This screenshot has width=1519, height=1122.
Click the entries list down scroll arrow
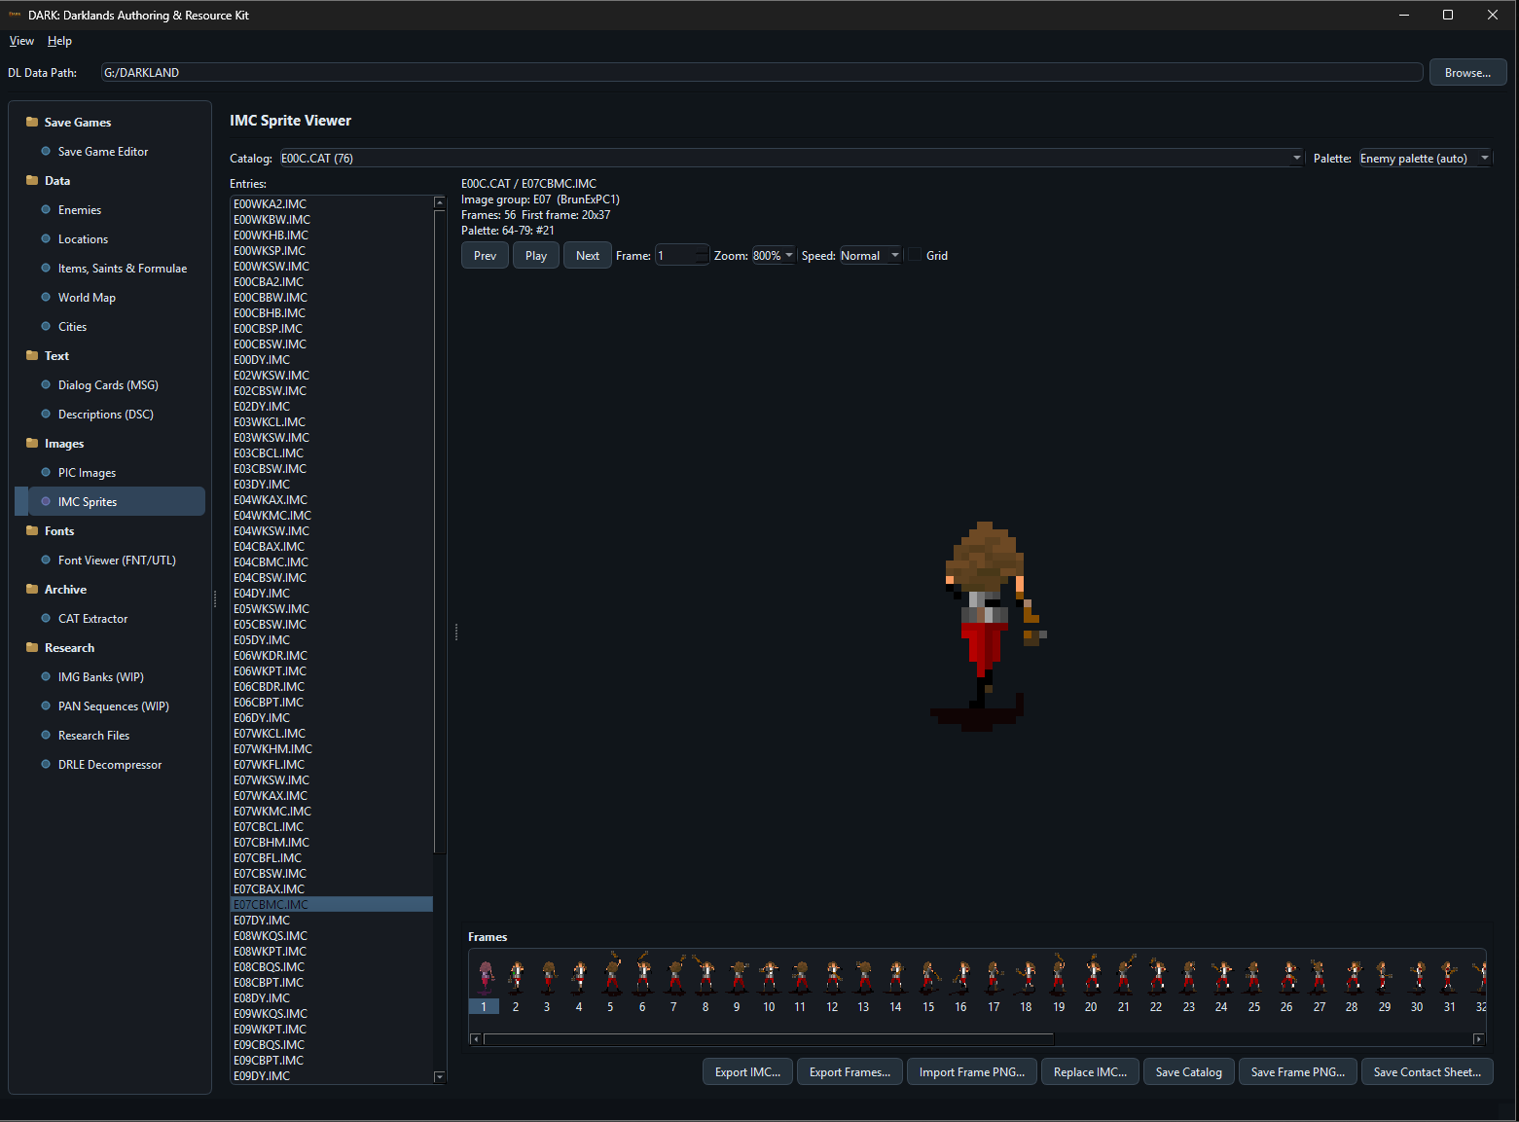439,1076
